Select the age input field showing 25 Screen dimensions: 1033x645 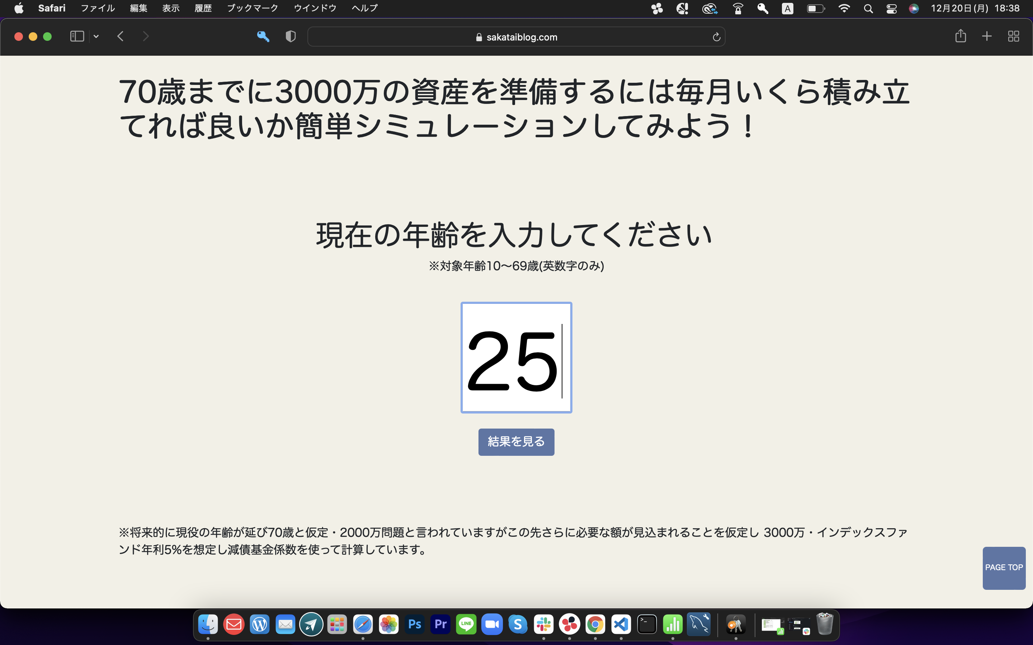pyautogui.click(x=516, y=358)
